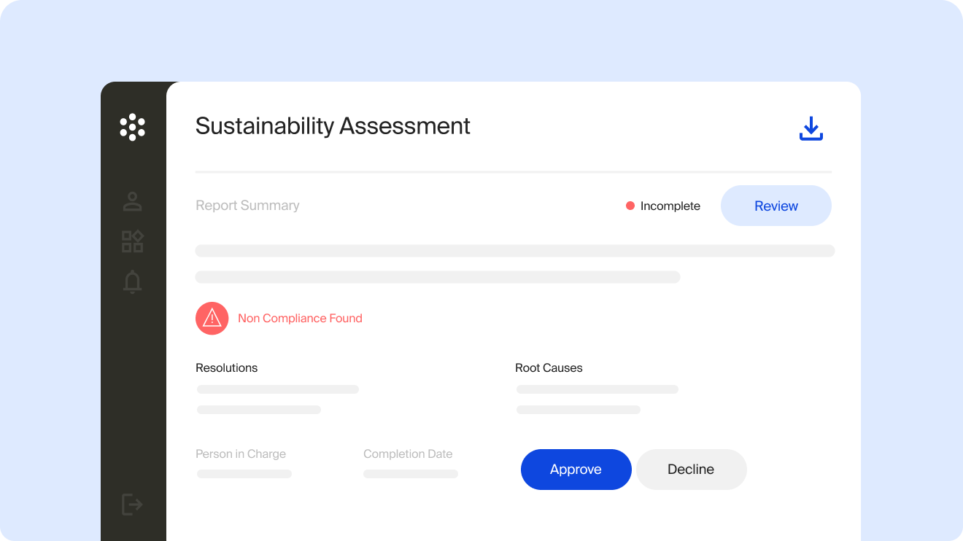Click the second shorter summary placeholder line
The height and width of the screenshot is (541, 963).
coord(438,277)
